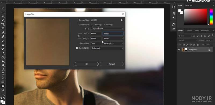Viewport: 215px width, 105px height.
Task: Filter layers by shape layers
Action: pyautogui.click(x=205, y=36)
